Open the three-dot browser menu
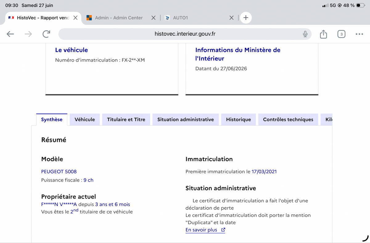The height and width of the screenshot is (243, 370). [x=359, y=34]
